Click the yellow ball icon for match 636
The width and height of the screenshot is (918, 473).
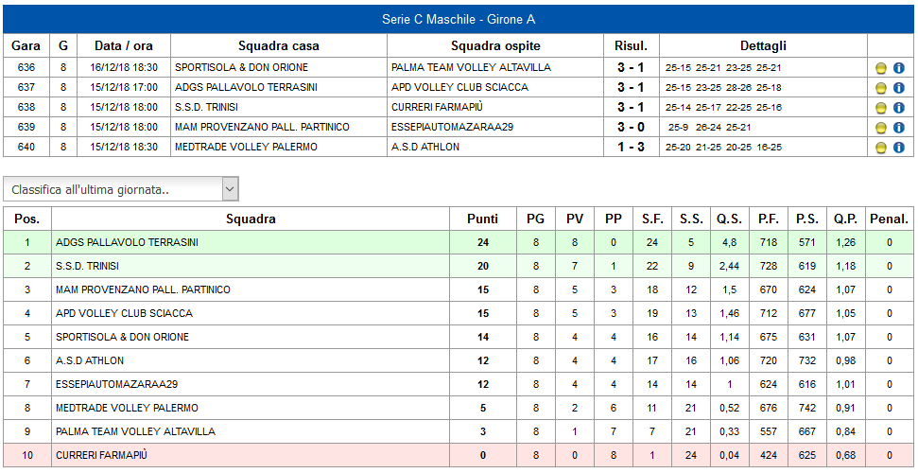(880, 68)
